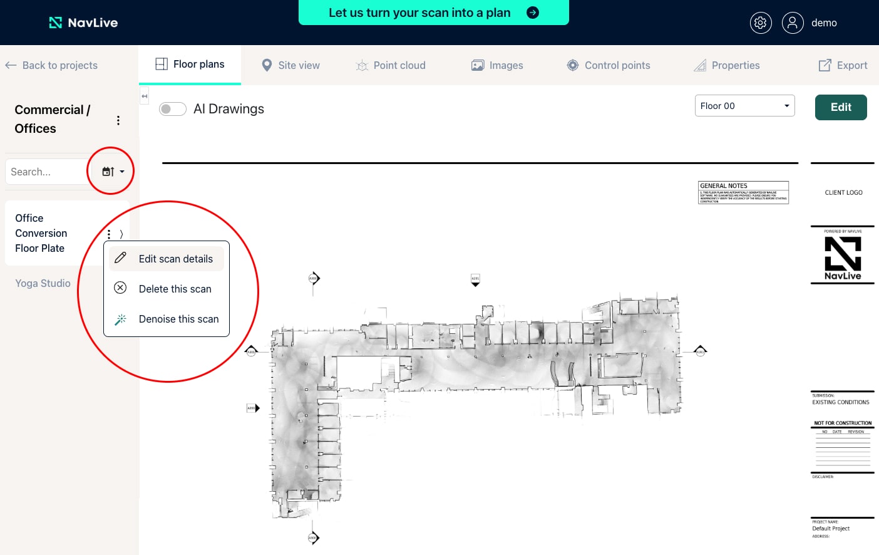879x555 pixels.
Task: Click the demo user profile icon
Action: (793, 23)
